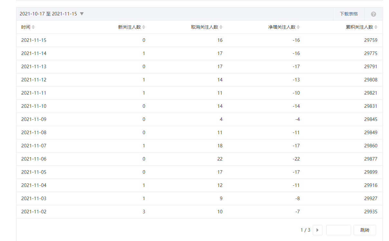Select date cell 2021-11-07
389x241 pixels.
(x=34, y=146)
